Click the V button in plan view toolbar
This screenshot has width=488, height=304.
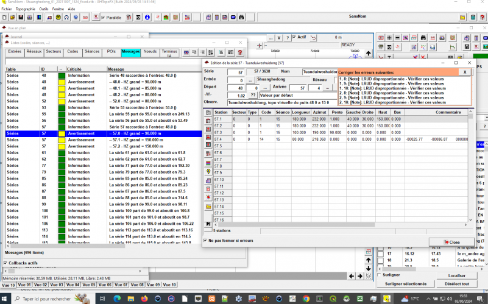click(x=279, y=38)
